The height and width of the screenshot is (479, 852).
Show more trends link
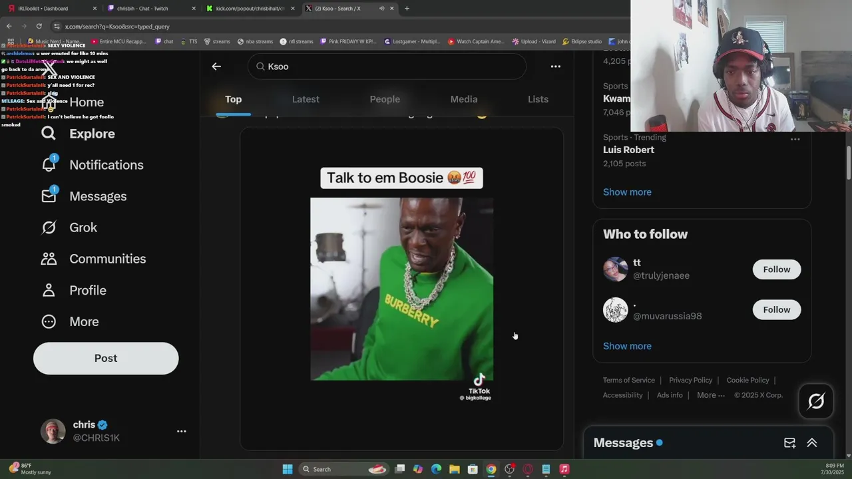click(x=627, y=192)
